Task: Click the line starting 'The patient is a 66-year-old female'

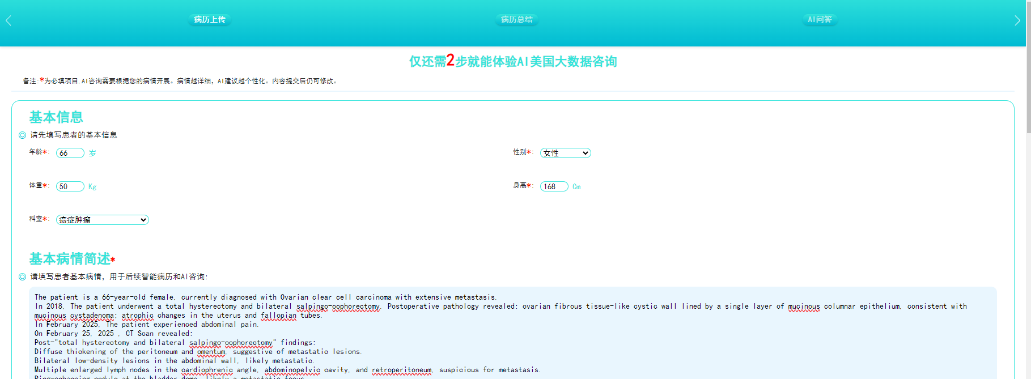Action: point(266,297)
